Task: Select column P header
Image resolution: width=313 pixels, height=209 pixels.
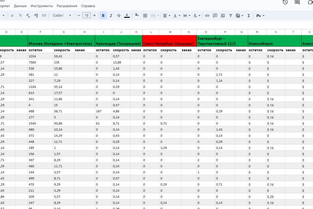Action: 225,32
